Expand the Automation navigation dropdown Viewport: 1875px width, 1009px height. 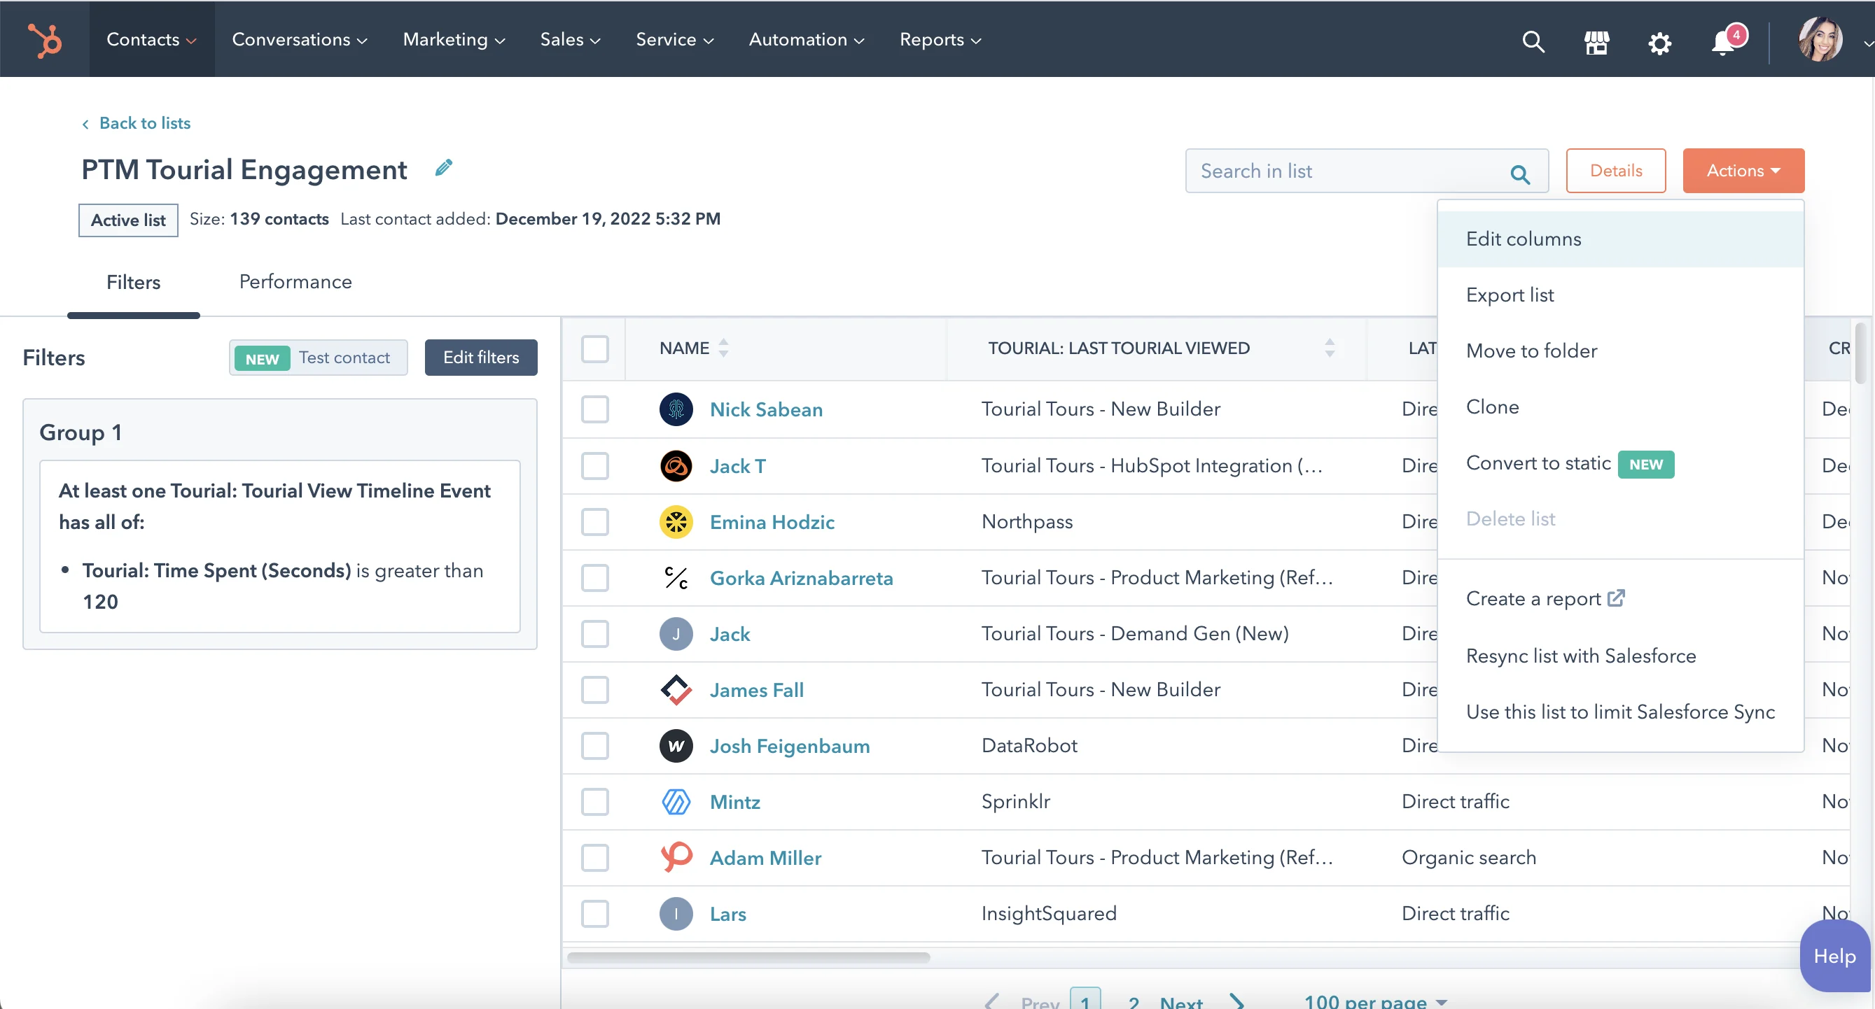807,39
